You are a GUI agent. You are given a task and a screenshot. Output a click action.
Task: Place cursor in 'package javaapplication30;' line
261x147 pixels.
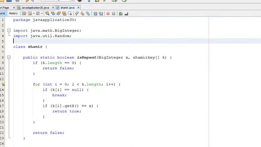coord(44,20)
